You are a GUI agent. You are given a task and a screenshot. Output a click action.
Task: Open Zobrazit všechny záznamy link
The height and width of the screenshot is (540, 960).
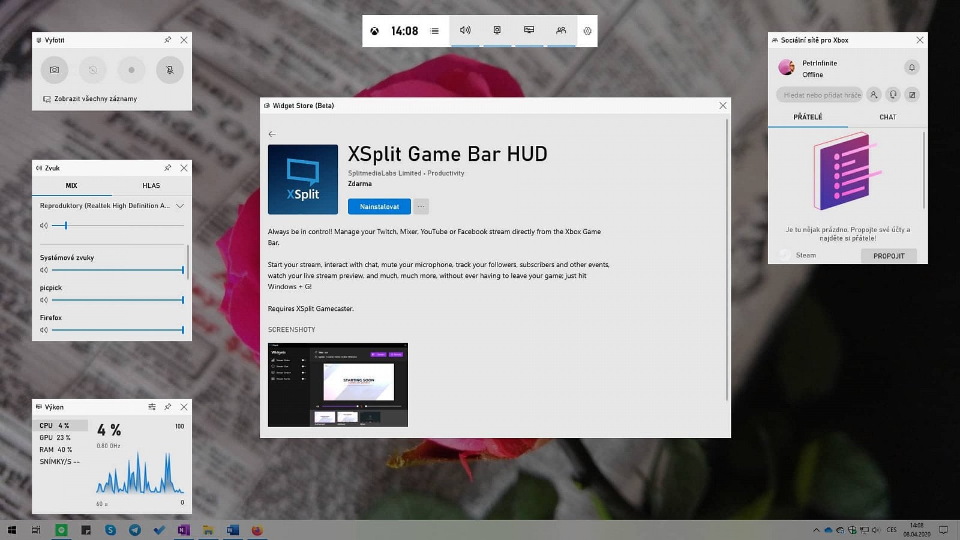point(90,99)
